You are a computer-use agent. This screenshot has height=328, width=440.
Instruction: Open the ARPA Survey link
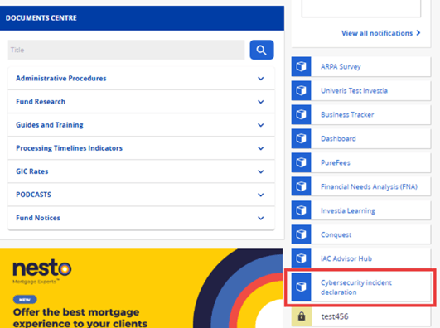341,67
